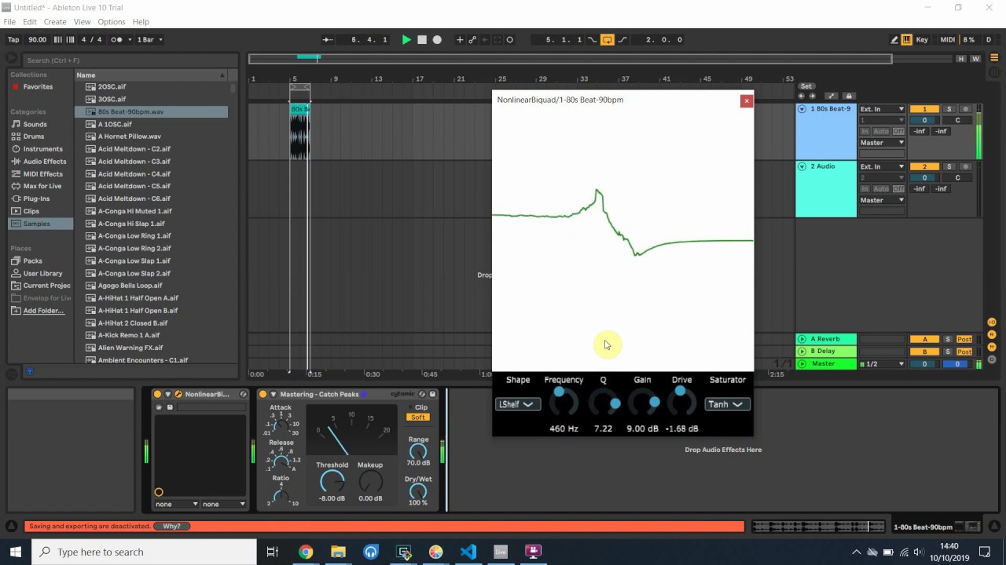Open the Shape LShelf dropdown
1006x565 pixels.
pyautogui.click(x=518, y=404)
